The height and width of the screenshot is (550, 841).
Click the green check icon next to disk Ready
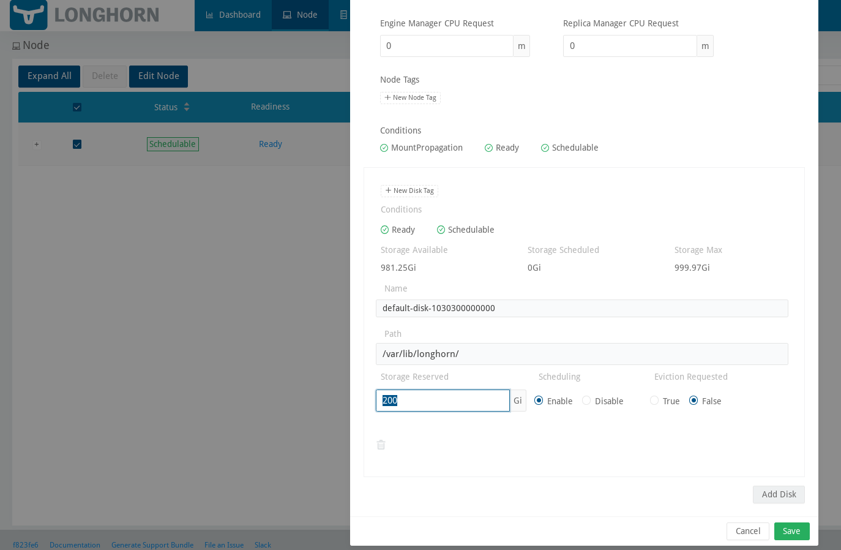tap(383, 230)
